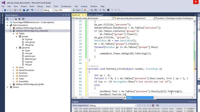200x112 pixels.
Task: Switch to the Form1.cs [Design] tab
Action: 96,15
